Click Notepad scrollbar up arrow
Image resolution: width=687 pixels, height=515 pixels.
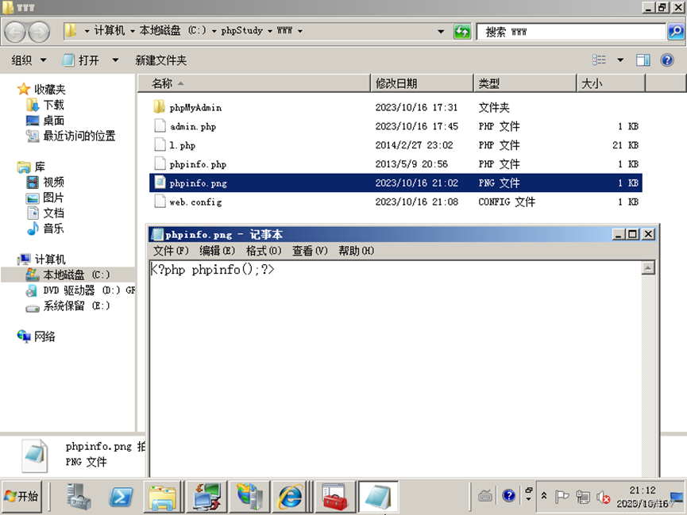click(648, 267)
